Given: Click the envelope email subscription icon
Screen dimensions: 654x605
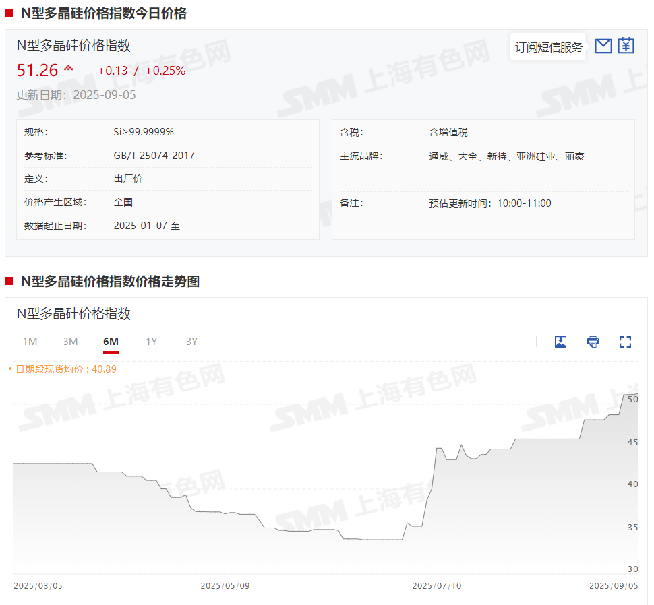Looking at the screenshot, I should pos(603,46).
